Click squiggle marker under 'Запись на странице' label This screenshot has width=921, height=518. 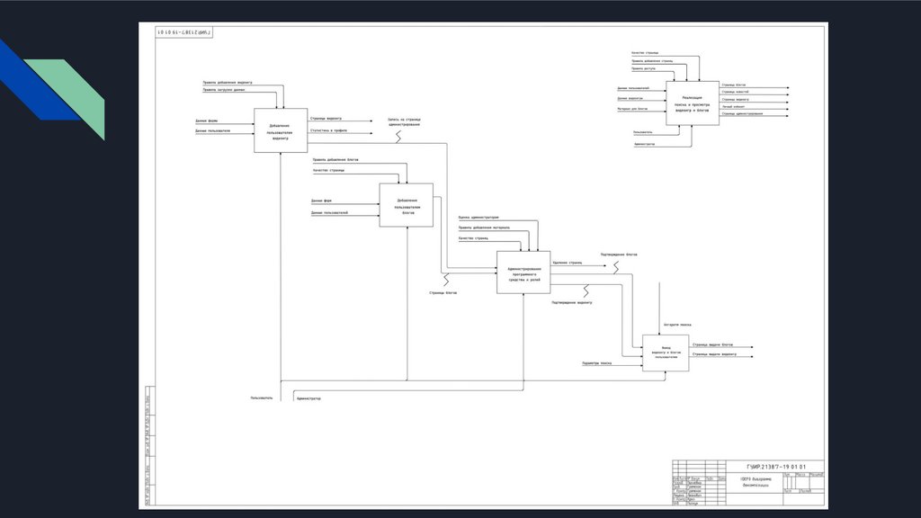398,137
